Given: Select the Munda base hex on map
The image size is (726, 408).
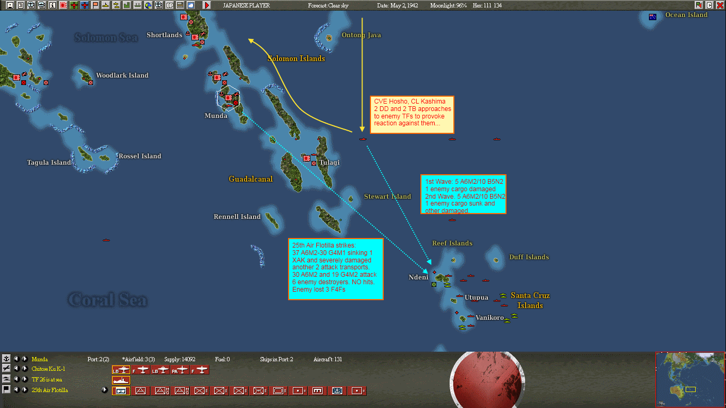Looking at the screenshot, I should 229,98.
